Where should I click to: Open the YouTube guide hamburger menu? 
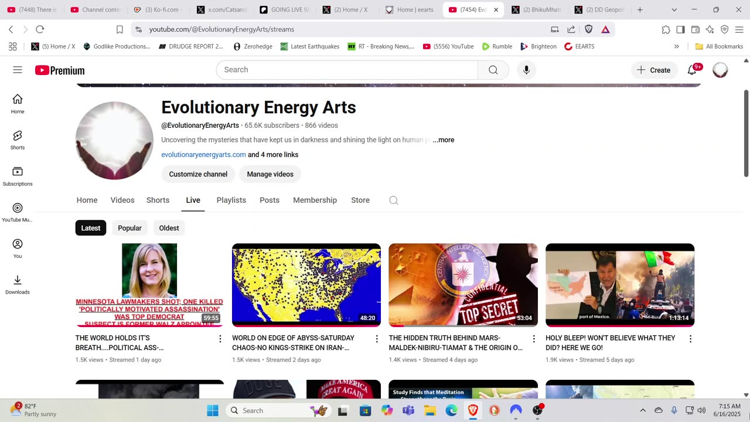click(x=18, y=70)
